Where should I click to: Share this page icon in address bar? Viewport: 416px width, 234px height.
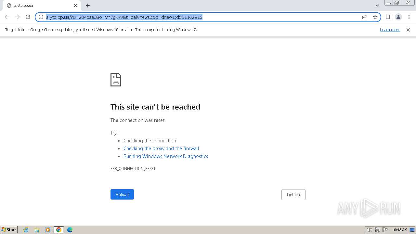pyautogui.click(x=365, y=17)
